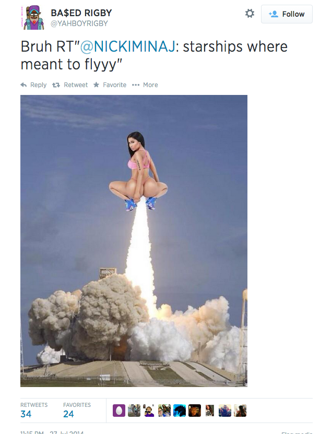This screenshot has width=332, height=434.
Task: Open the sixth avatar in the favoriters row
Action: [x=195, y=411]
